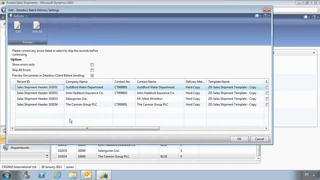Open Server Manager from taskbar
Viewport: 320px width, 180px height.
[x=26, y=175]
